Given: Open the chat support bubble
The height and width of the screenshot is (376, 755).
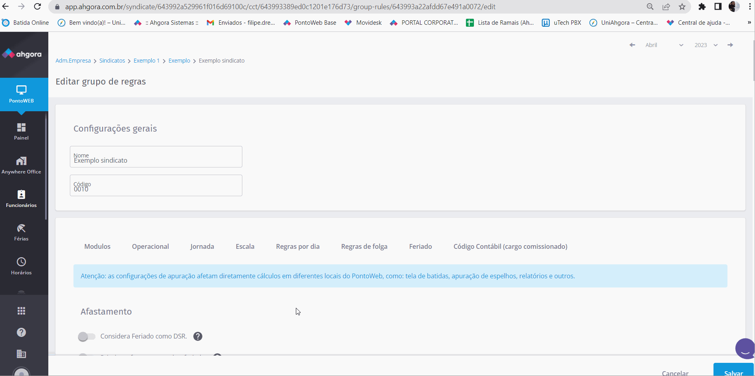Looking at the screenshot, I should pyautogui.click(x=745, y=349).
